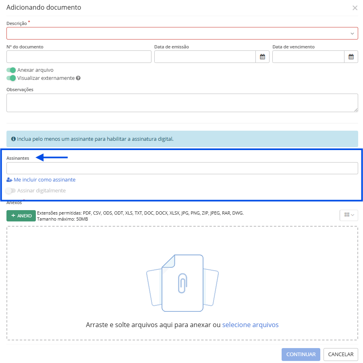This screenshot has width=363, height=363.
Task: Click the selecione arquivos link
Action: [x=250, y=325]
